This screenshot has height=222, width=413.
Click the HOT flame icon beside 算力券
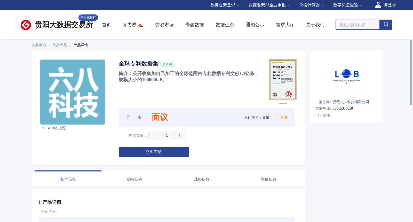coord(140,25)
